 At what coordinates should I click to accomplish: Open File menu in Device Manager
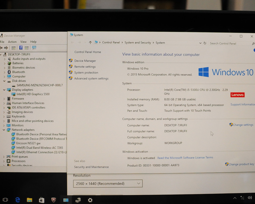(x=2, y=42)
